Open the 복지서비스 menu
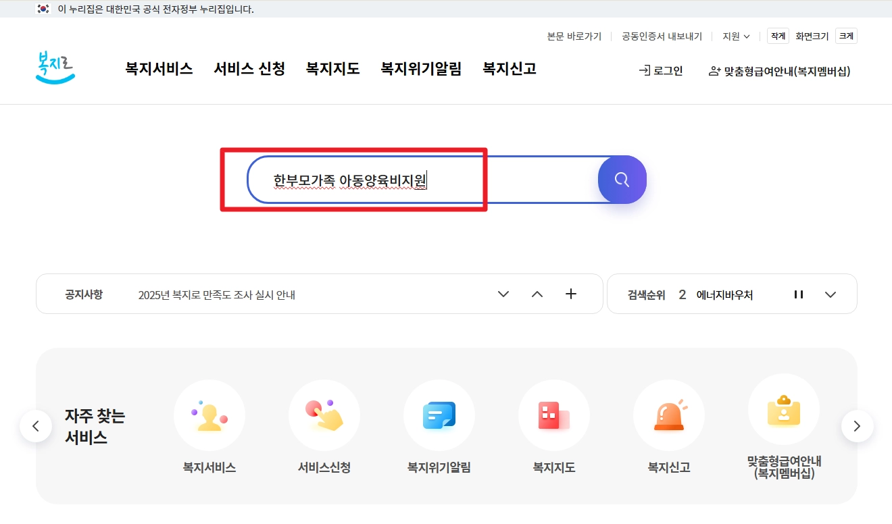 click(x=158, y=69)
